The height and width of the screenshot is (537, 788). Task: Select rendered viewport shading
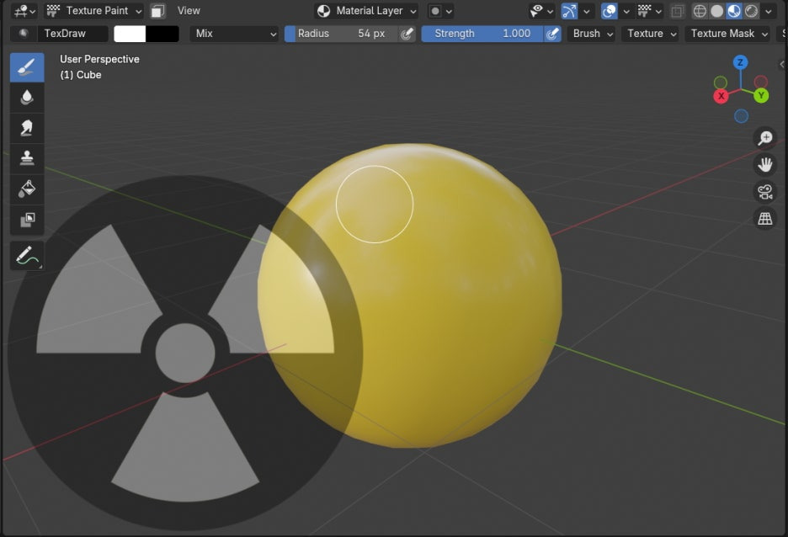751,11
